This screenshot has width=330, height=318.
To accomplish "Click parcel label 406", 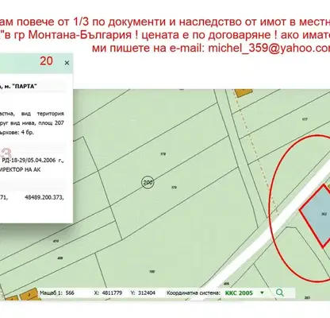I will 226,284.
